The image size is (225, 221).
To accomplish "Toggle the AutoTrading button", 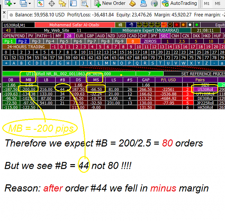I will pyautogui.click(x=179, y=4).
